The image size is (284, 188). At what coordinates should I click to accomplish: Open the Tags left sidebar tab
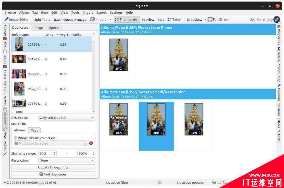[5, 47]
